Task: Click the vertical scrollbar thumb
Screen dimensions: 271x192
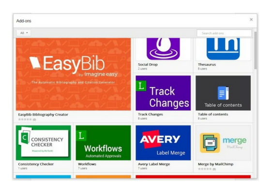Action: click(x=256, y=50)
